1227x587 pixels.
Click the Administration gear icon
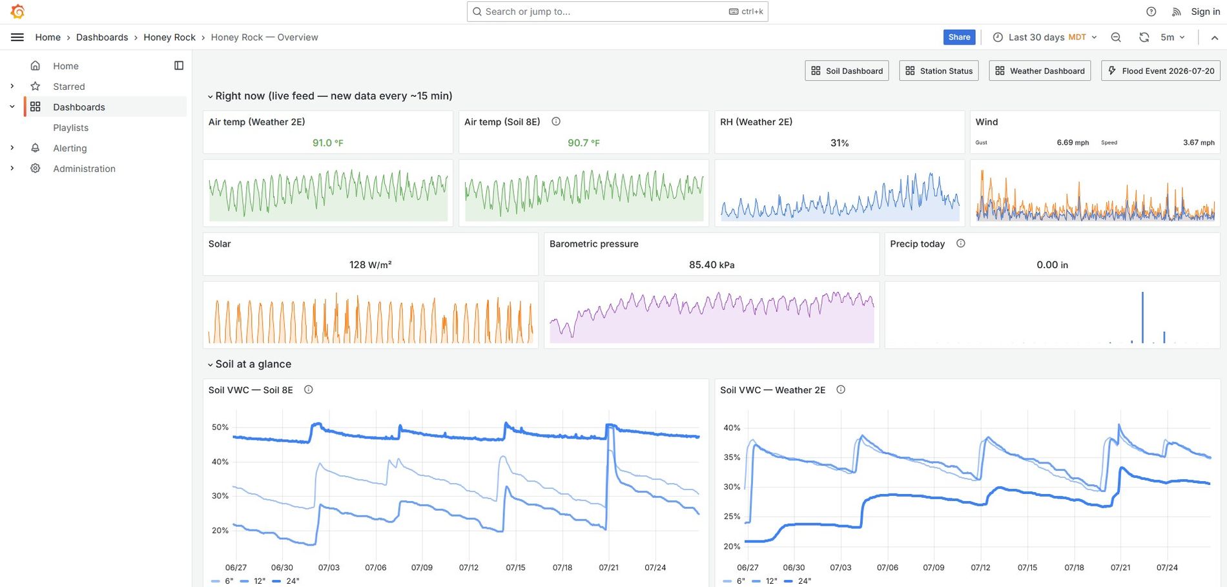36,169
